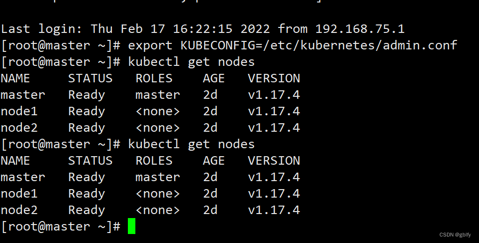479x243 pixels.
Task: Click the second kubectl get nodes command
Action: [x=191, y=144]
